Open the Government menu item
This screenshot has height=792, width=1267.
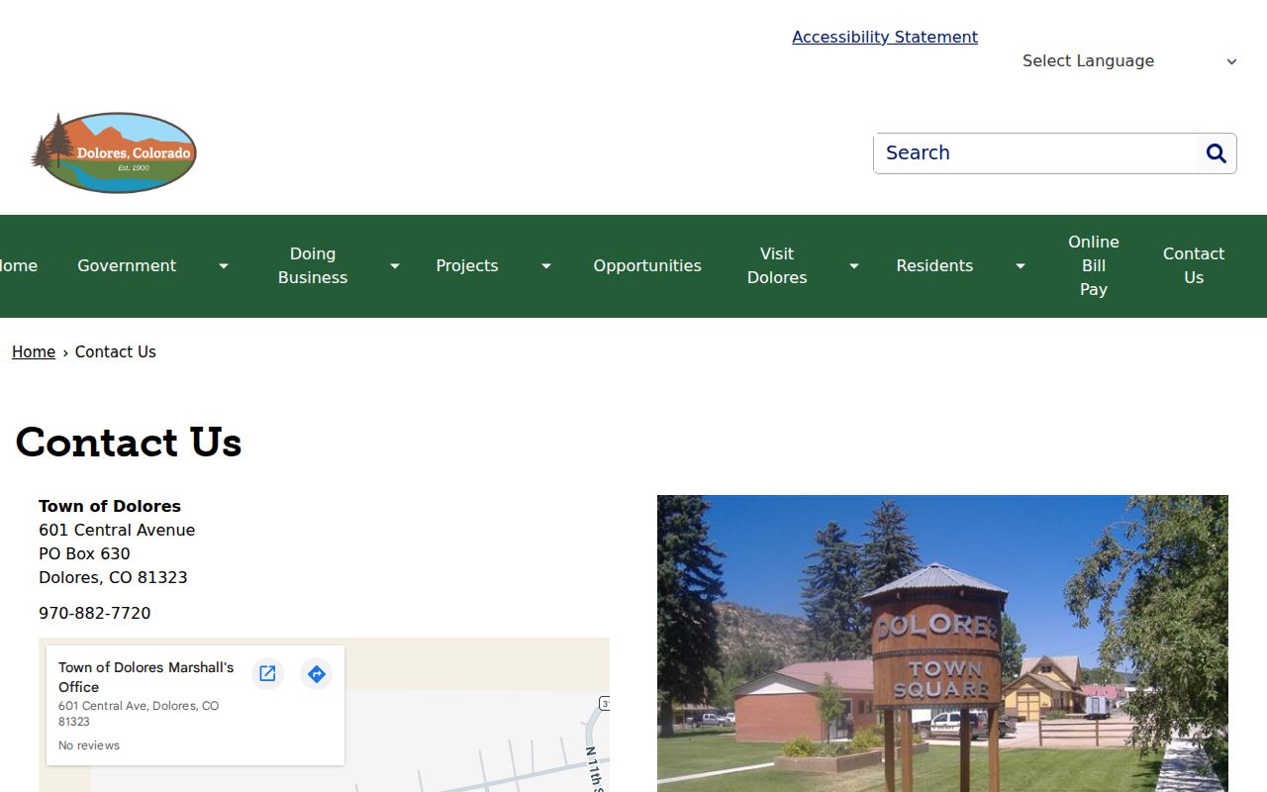pyautogui.click(x=127, y=266)
